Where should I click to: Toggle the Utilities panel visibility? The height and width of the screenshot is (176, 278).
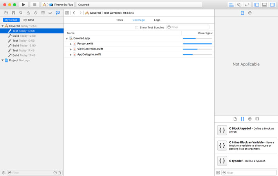pyautogui.click(x=272, y=5)
